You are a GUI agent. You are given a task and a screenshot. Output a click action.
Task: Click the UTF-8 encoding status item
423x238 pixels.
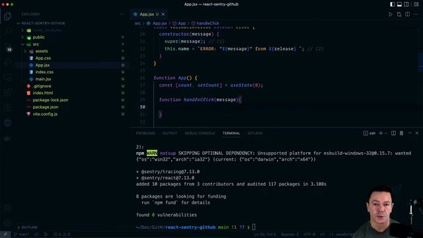click(x=309, y=235)
